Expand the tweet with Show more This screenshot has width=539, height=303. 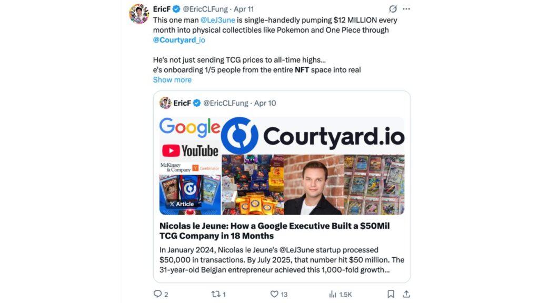[172, 80]
